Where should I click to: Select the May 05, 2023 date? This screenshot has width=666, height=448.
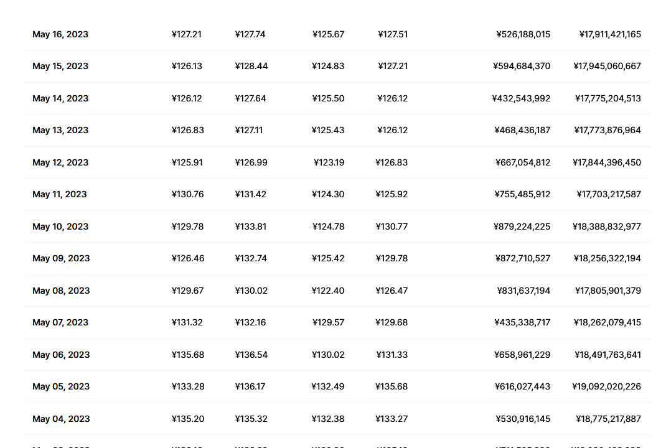click(x=61, y=386)
